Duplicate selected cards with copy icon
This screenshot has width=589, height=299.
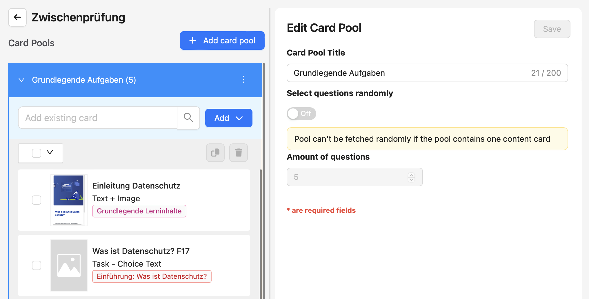coord(215,153)
